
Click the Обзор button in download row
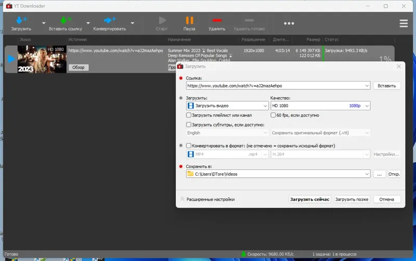coord(79,68)
